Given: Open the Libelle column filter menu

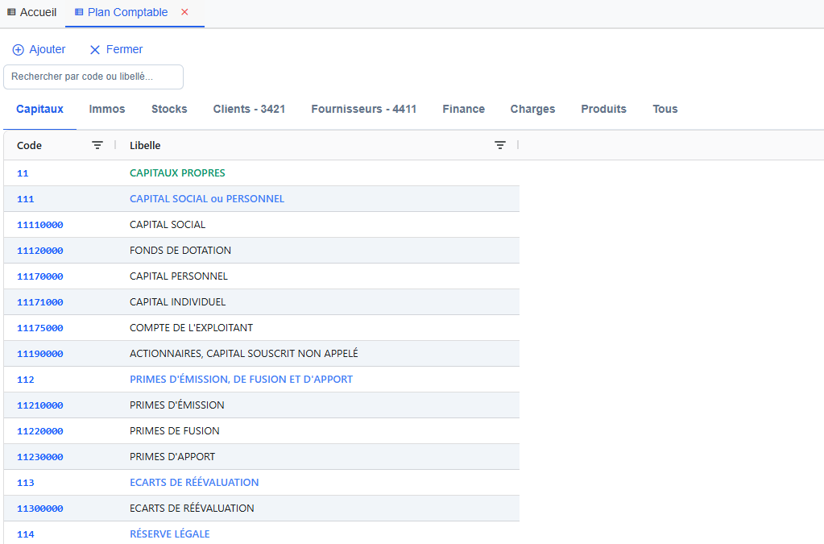Looking at the screenshot, I should [x=500, y=145].
